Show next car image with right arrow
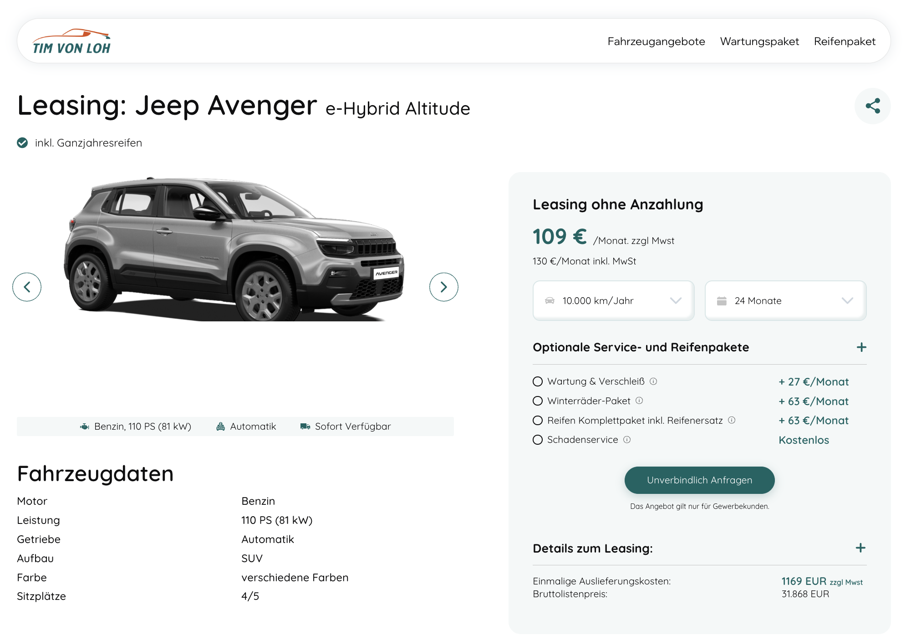The width and height of the screenshot is (906, 640). [x=443, y=287]
